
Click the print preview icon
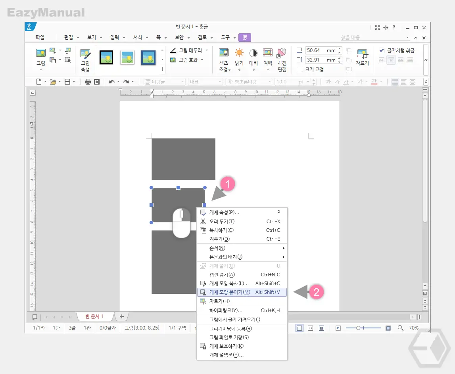click(x=97, y=82)
